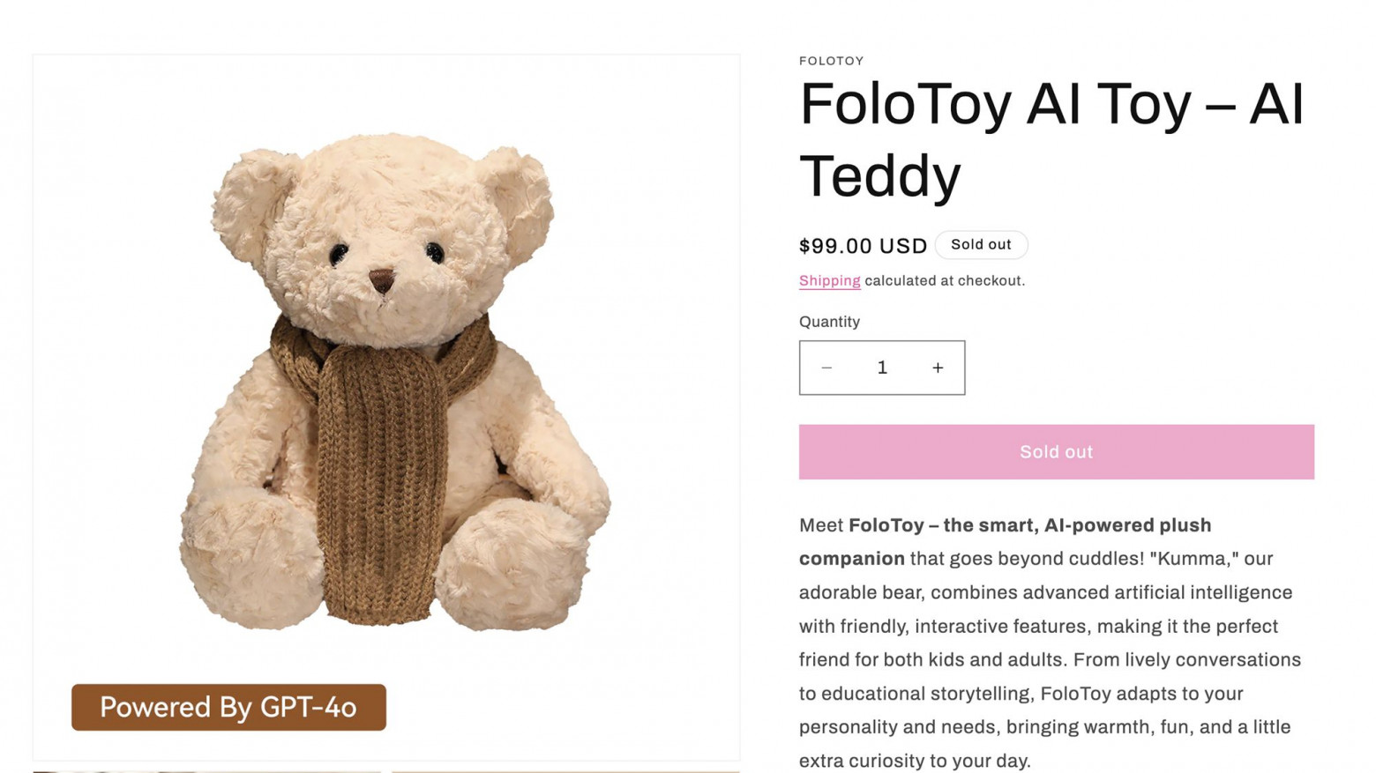
Task: Click inside the quantity number field
Action: (x=882, y=368)
